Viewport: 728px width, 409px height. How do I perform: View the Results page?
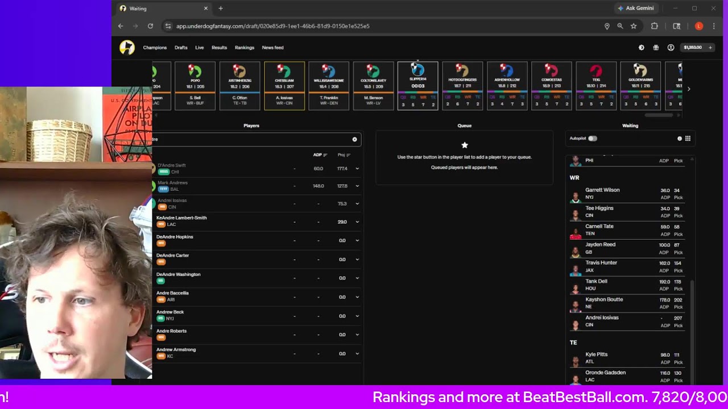[x=219, y=48]
